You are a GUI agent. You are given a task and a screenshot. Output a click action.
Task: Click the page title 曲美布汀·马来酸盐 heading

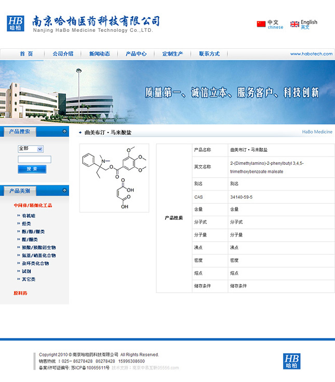[108, 133]
